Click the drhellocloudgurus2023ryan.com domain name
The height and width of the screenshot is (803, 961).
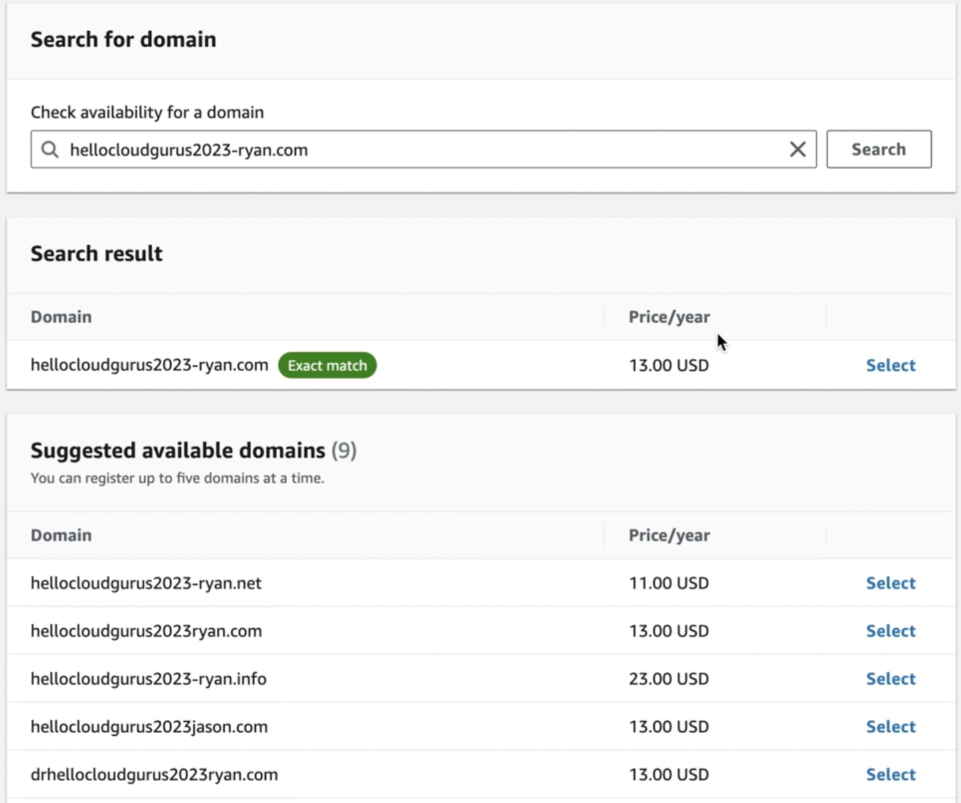(154, 774)
